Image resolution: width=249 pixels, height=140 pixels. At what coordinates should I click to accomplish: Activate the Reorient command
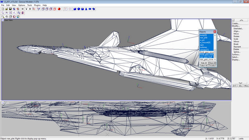[x=237, y=47]
